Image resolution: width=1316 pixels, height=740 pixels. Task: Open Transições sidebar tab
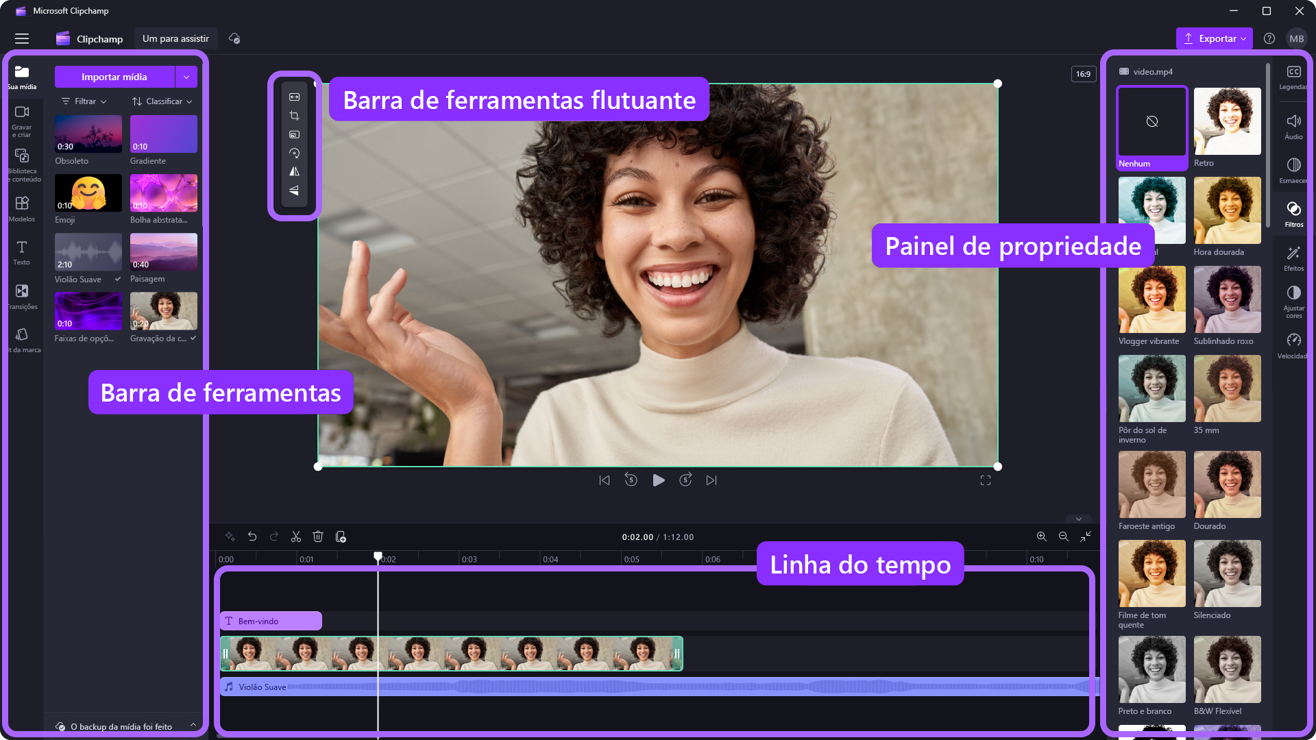click(22, 297)
